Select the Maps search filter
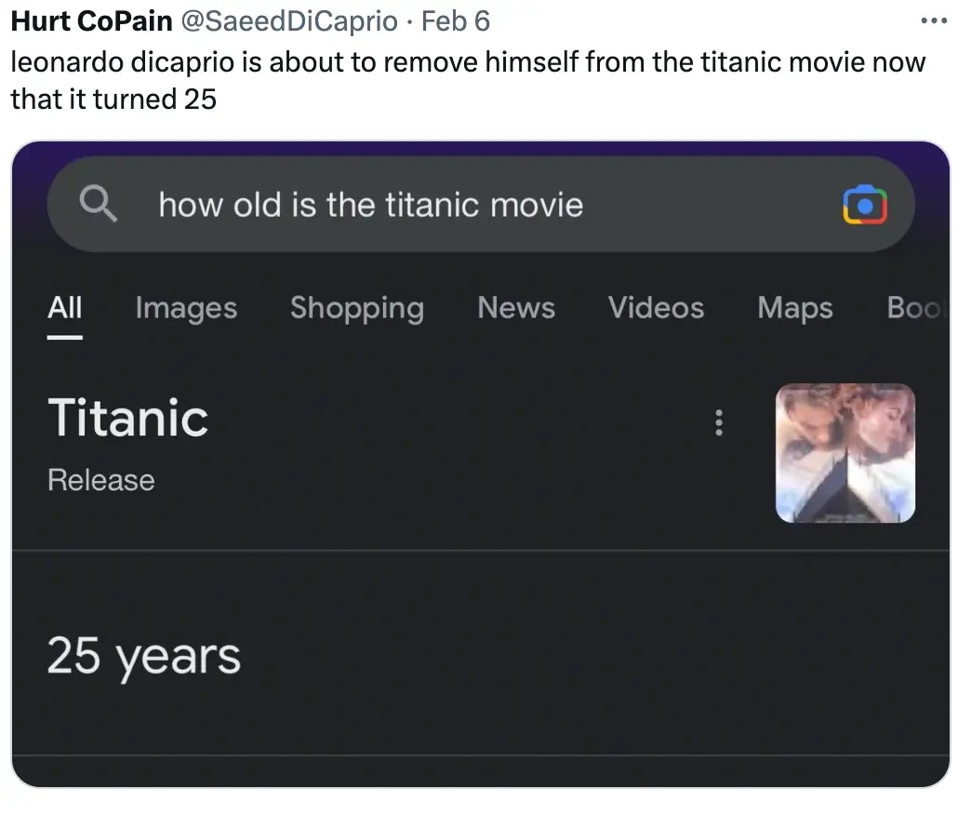 [x=794, y=308]
